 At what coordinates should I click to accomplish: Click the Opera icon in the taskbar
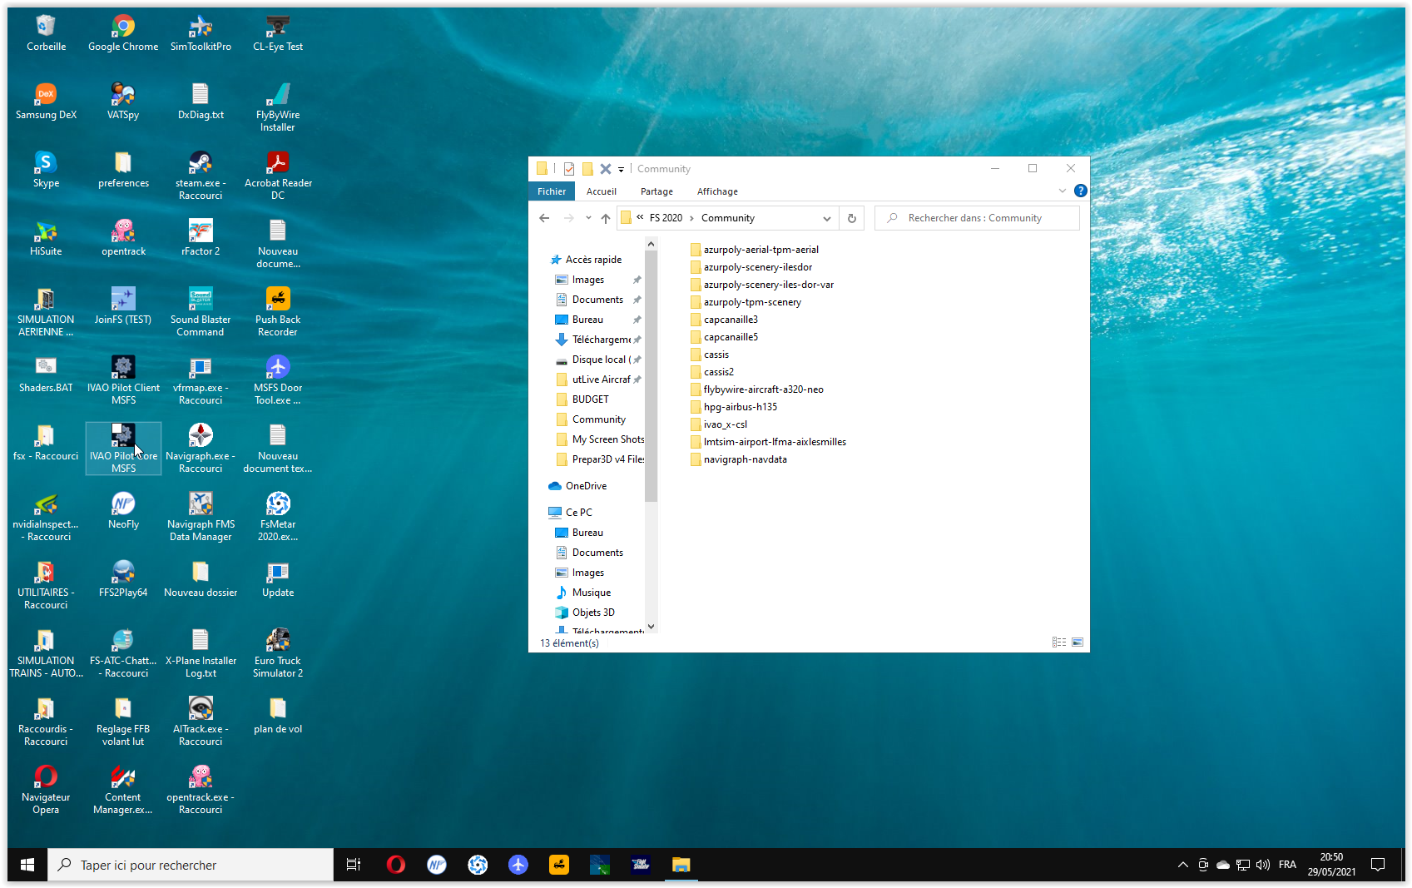(396, 865)
